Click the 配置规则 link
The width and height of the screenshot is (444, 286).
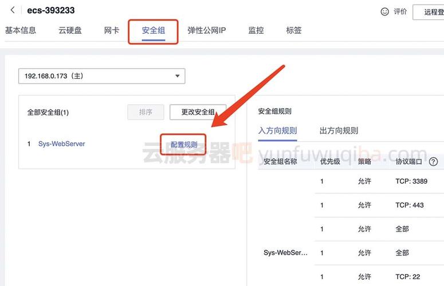coord(184,145)
